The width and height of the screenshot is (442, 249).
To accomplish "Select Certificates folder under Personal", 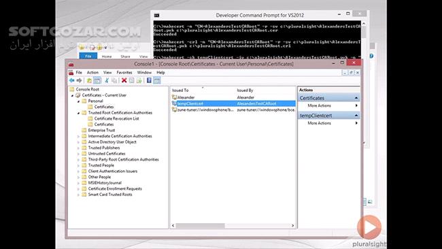I will [x=104, y=107].
